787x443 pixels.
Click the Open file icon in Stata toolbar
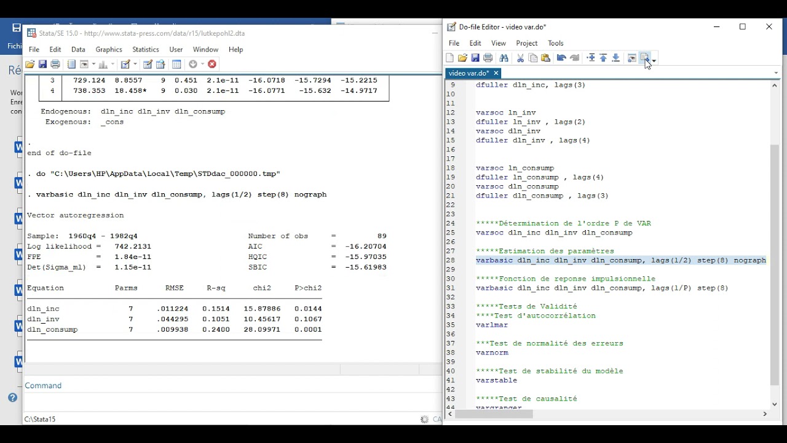[30, 64]
